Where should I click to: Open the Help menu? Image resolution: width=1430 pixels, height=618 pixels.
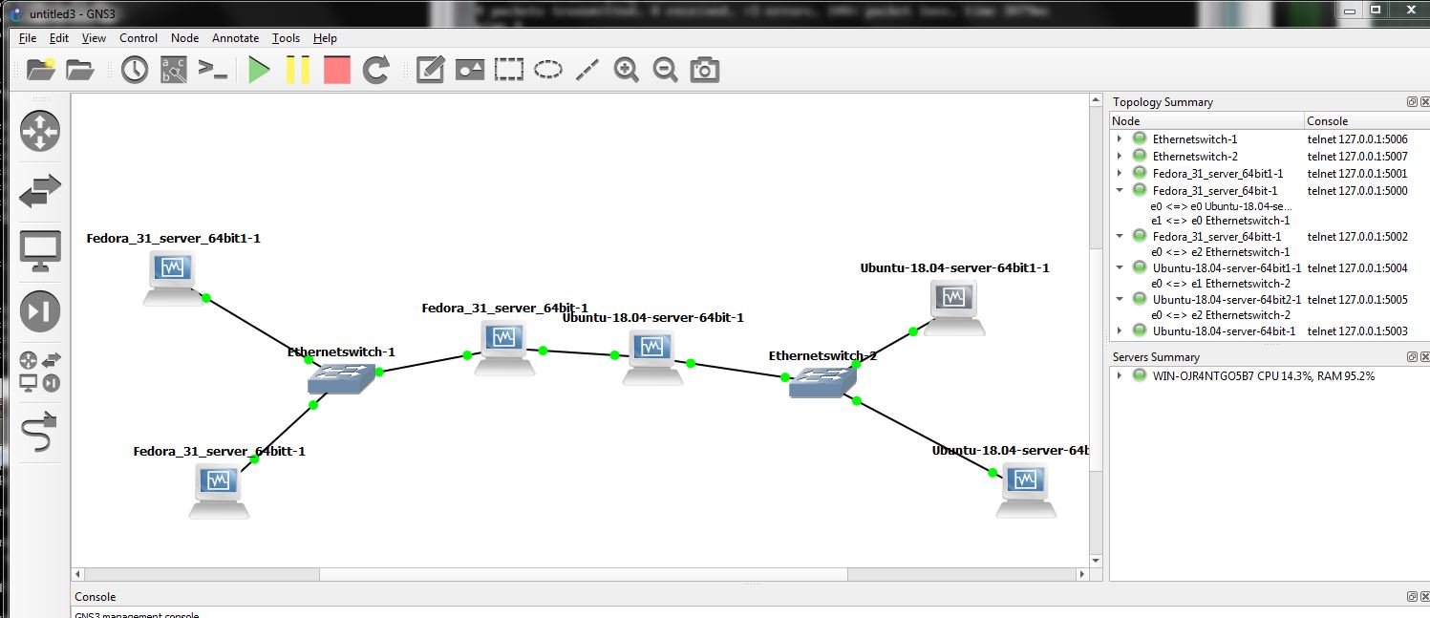tap(325, 38)
